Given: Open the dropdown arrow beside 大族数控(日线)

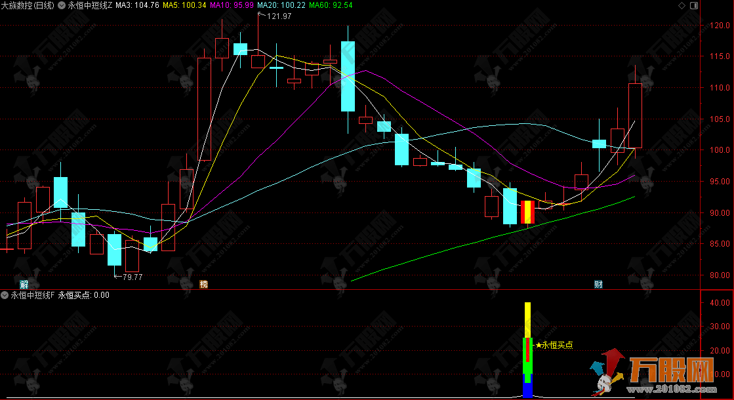Looking at the screenshot, I should (61, 6).
